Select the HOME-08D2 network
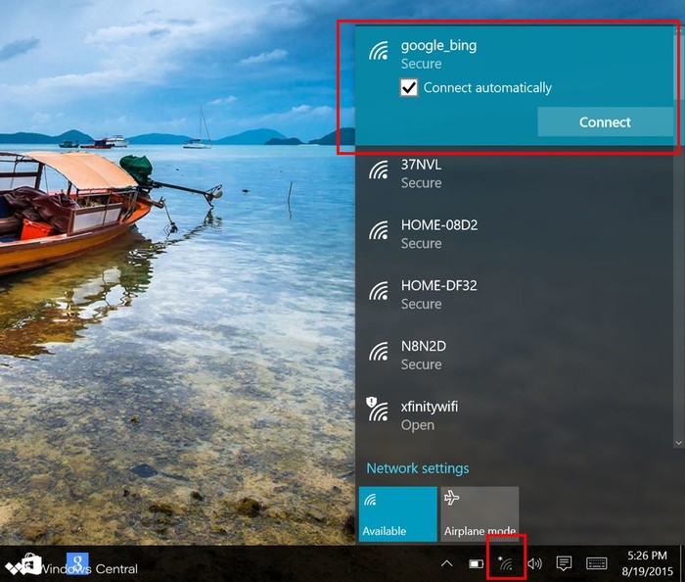The image size is (685, 582). tap(438, 233)
